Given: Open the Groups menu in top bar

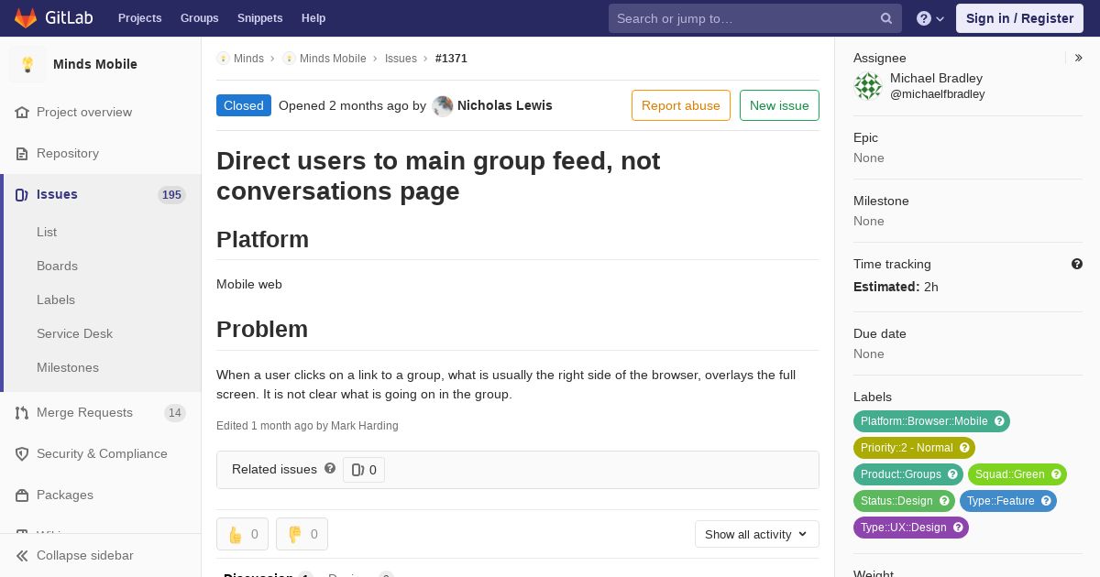Looking at the screenshot, I should pyautogui.click(x=199, y=18).
